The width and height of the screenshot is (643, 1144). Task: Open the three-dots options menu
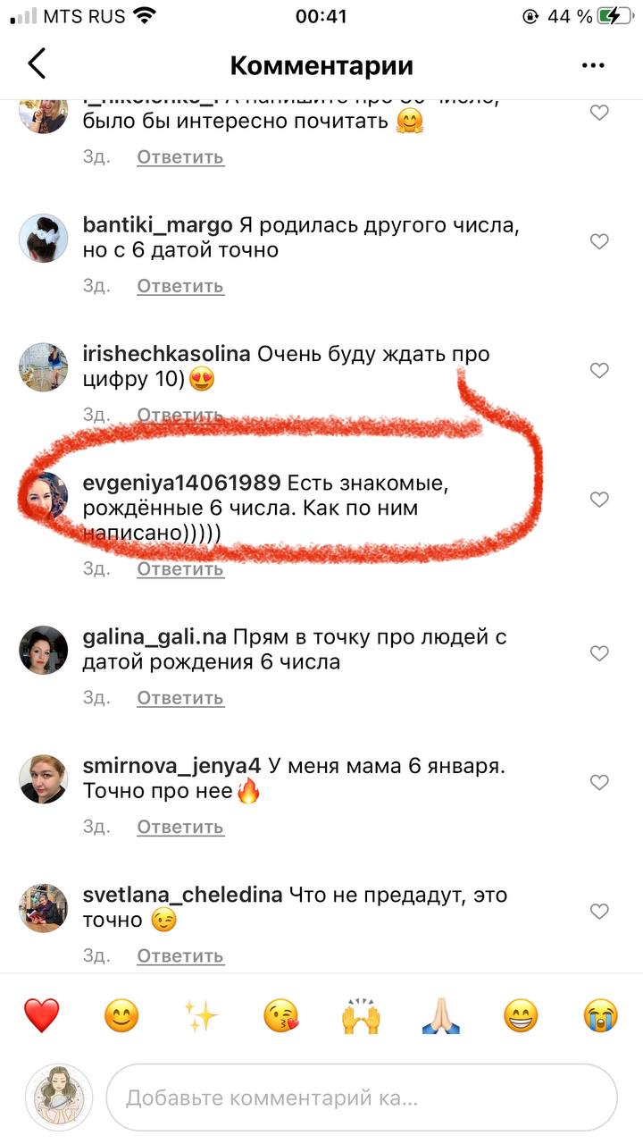[x=593, y=65]
